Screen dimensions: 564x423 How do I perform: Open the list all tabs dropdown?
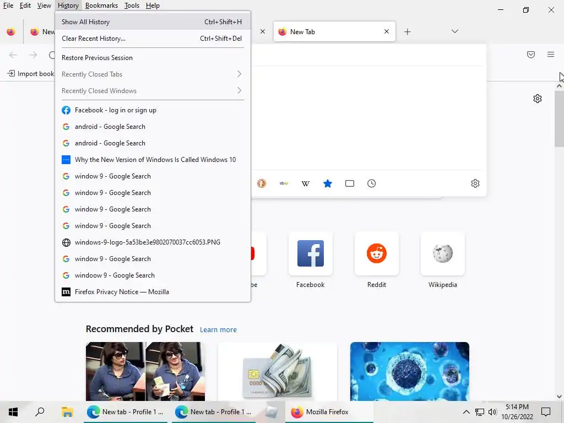pos(455,31)
